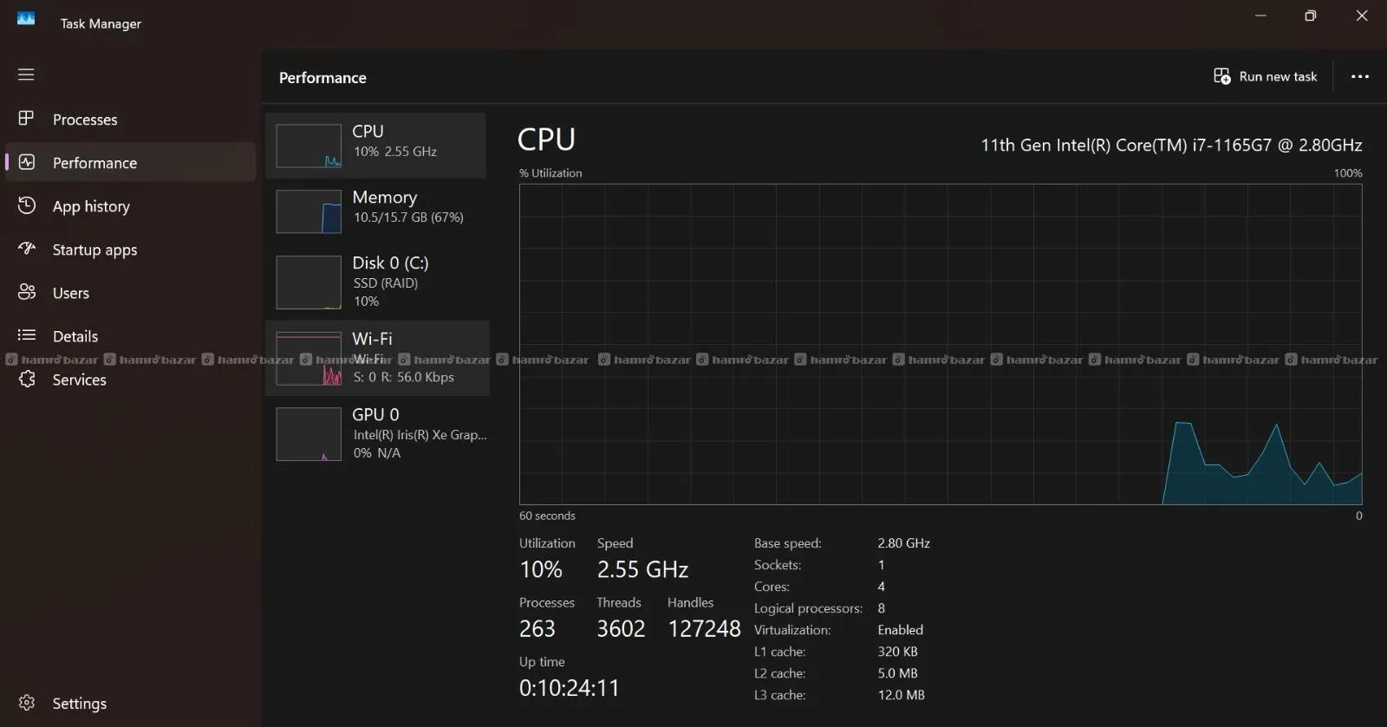Select the Users label in sidebar
Viewport: 1387px width, 727px height.
pos(71,293)
